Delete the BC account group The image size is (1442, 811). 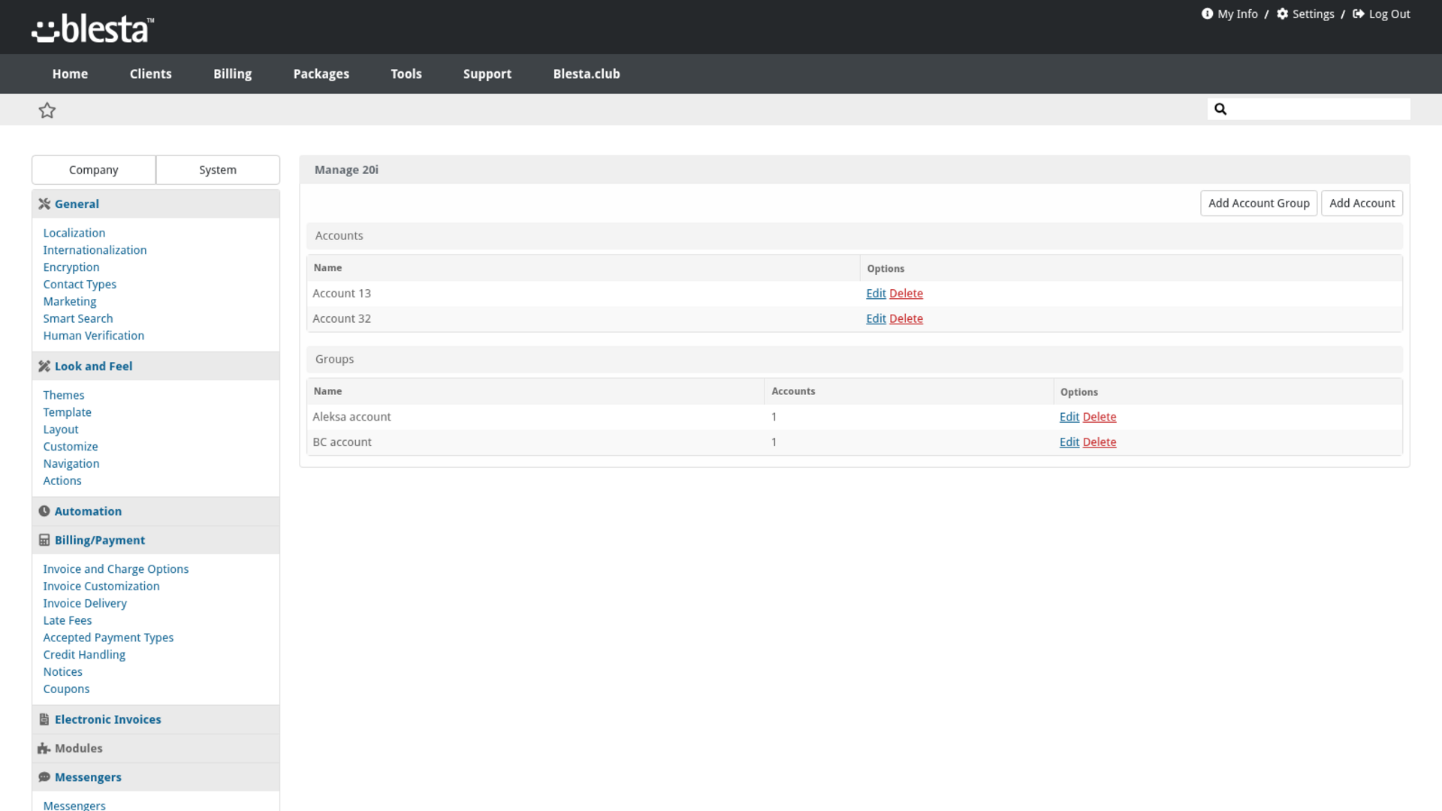pyautogui.click(x=1100, y=442)
